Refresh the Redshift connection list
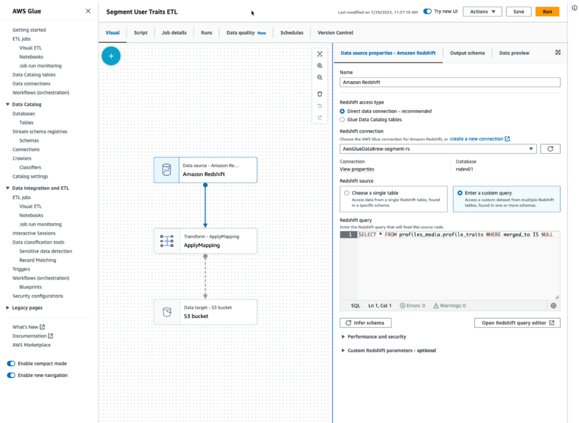Image resolution: width=579 pixels, height=423 pixels. point(550,149)
